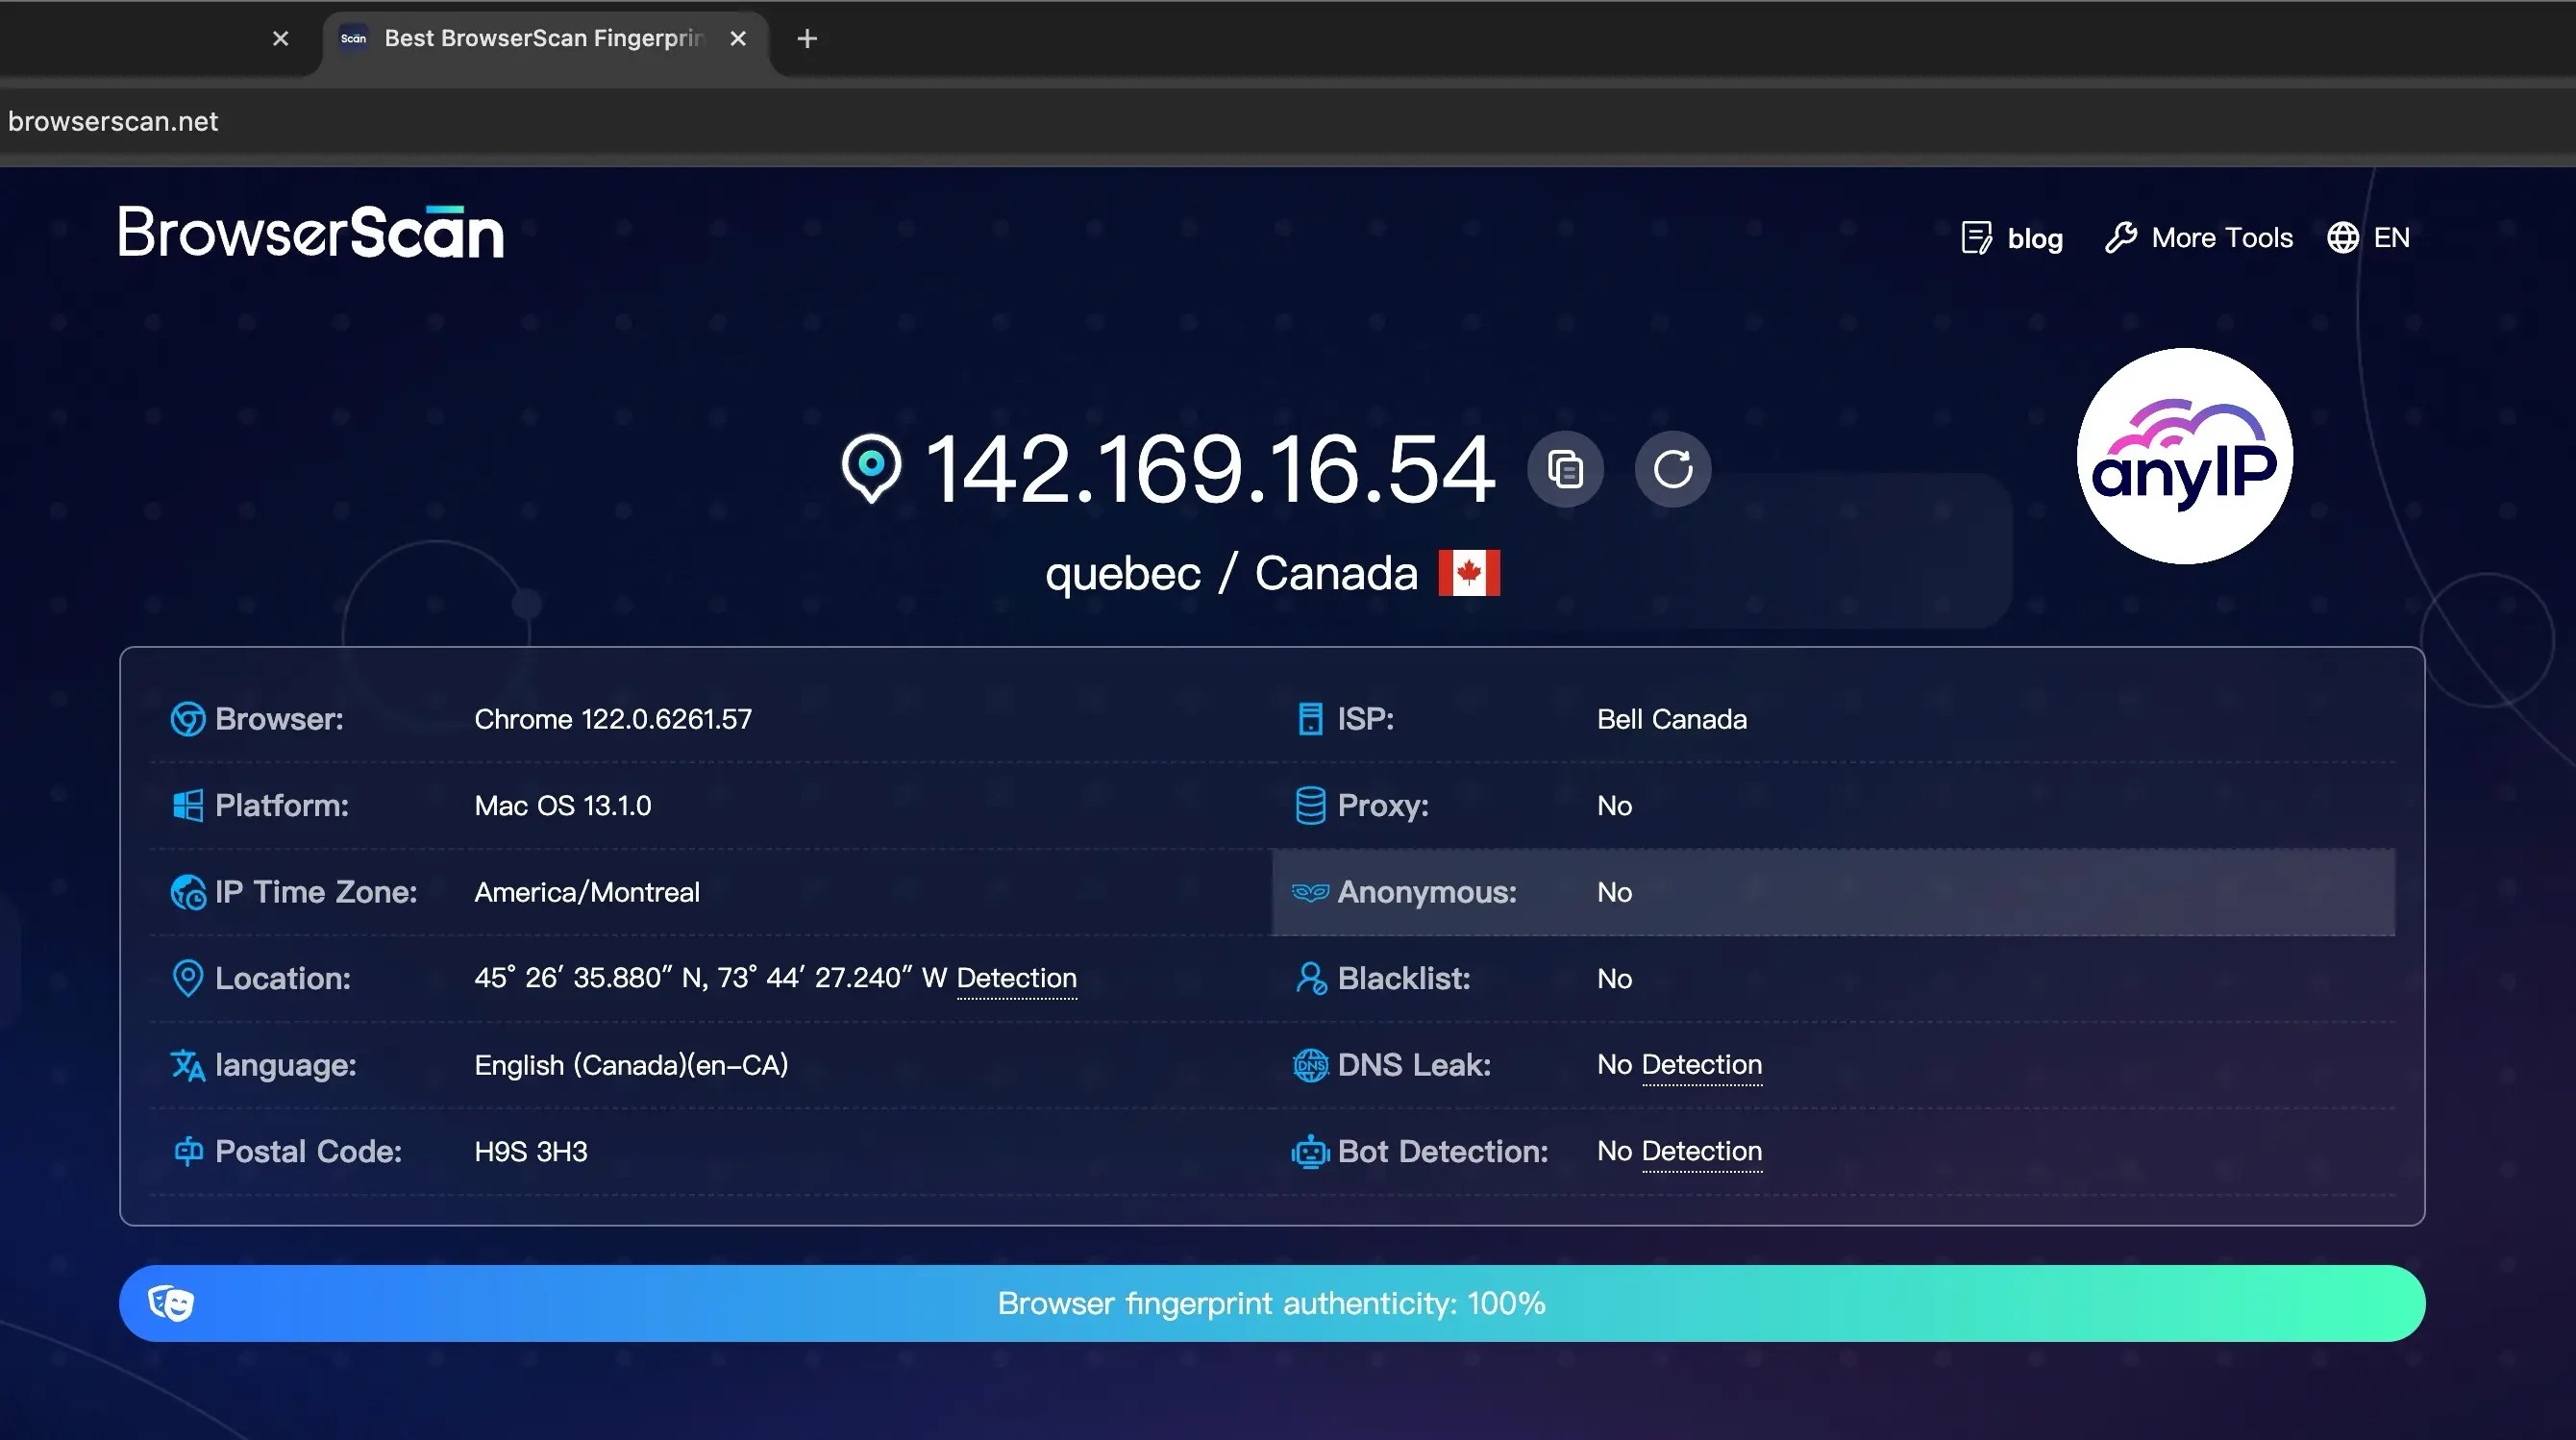Click the Anonymous row No value
The width and height of the screenshot is (2576, 1440).
click(1615, 893)
